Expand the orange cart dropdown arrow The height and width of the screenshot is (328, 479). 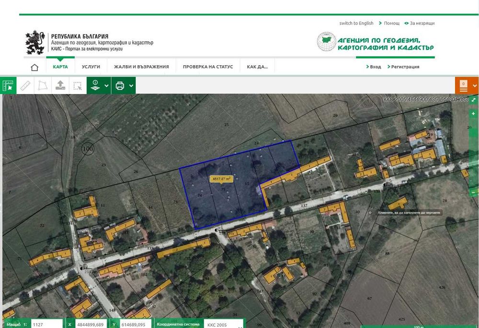tap(474, 85)
